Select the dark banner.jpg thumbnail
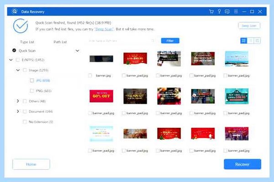The width and height of the screenshot is (274, 182). pyautogui.click(x=101, y=59)
